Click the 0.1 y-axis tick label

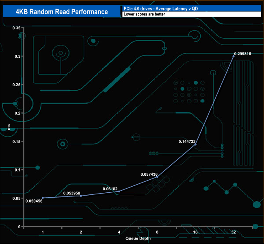(x=17, y=170)
